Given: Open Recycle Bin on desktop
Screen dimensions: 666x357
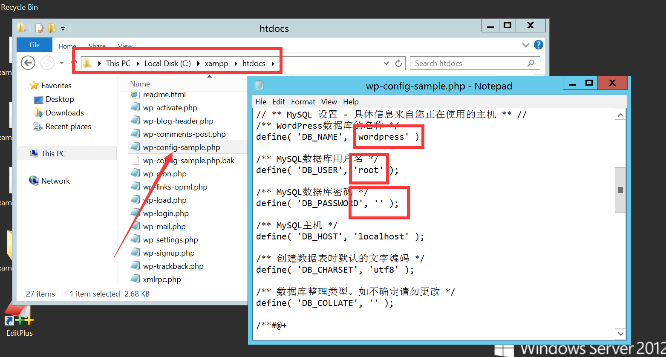Looking at the screenshot, I should coord(19,7).
